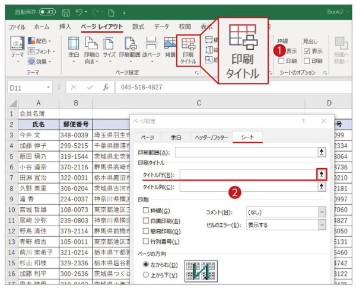
Task: Open the 印刷の向き orientation menu
Action: [91, 50]
